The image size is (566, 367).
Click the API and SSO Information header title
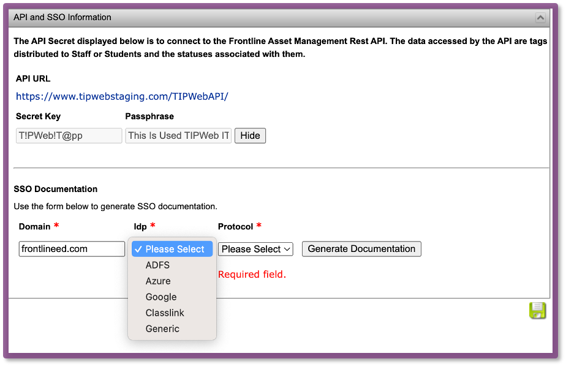pyautogui.click(x=62, y=17)
